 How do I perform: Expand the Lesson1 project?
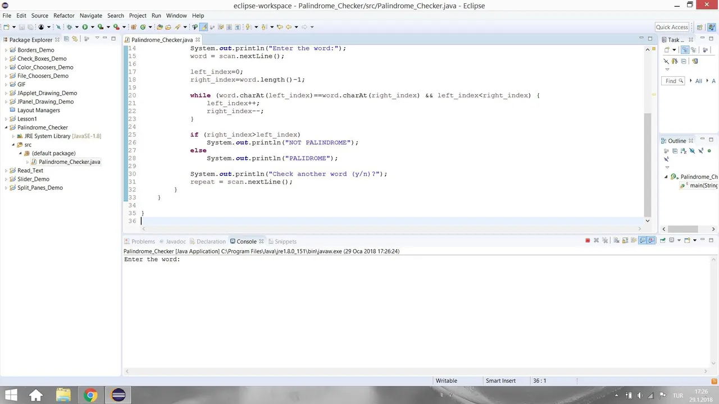tap(6, 119)
